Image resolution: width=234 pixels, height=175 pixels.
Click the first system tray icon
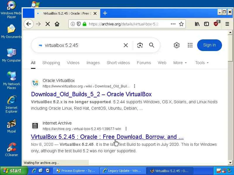click(x=218, y=171)
